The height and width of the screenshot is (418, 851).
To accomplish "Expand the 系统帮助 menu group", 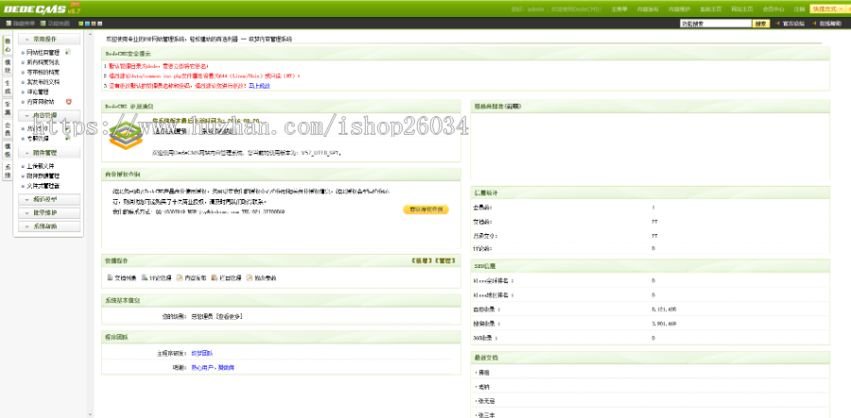I will [49, 226].
